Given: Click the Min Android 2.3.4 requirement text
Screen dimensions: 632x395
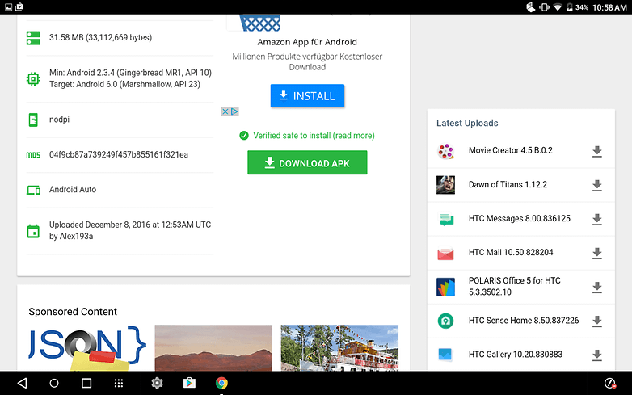Looking at the screenshot, I should tap(130, 73).
